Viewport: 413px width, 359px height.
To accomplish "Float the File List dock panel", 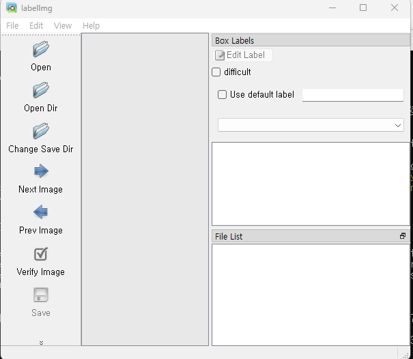I will (403, 236).
